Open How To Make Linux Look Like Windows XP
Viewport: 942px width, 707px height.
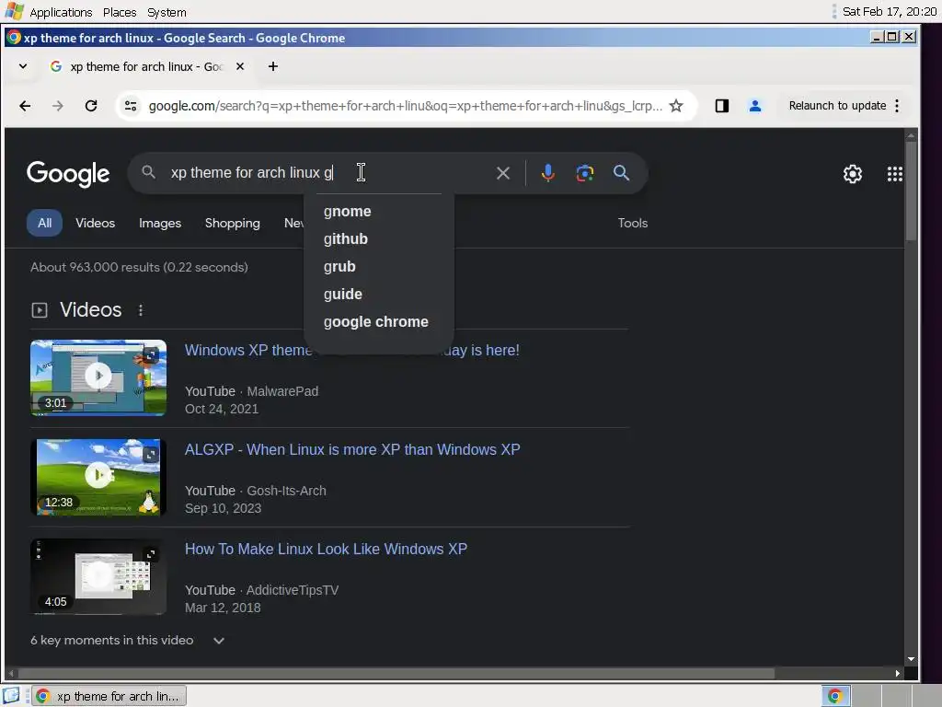pyautogui.click(x=326, y=549)
